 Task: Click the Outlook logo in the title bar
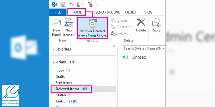point(55,4)
